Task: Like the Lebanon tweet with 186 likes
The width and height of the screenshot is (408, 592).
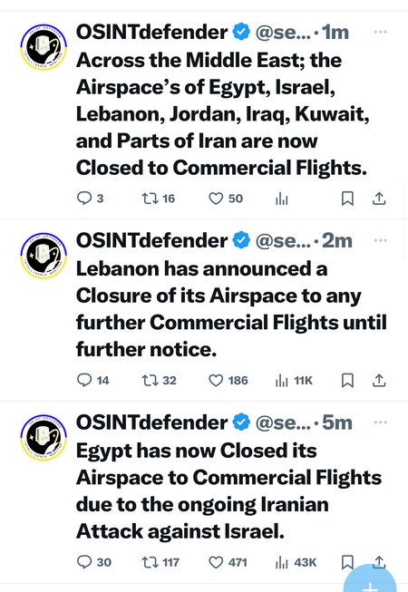Action: coord(228,380)
